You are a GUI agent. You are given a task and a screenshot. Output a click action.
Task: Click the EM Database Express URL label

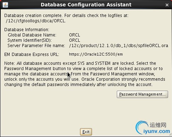pos(31,55)
